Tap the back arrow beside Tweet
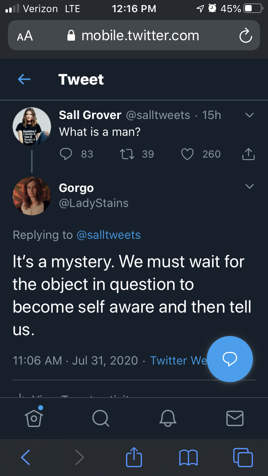Viewport: 268px width, 476px height. click(x=24, y=79)
